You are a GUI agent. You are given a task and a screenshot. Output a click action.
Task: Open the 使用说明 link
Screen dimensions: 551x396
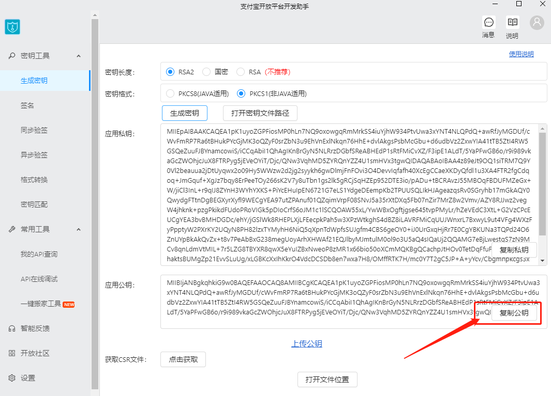coord(521,54)
